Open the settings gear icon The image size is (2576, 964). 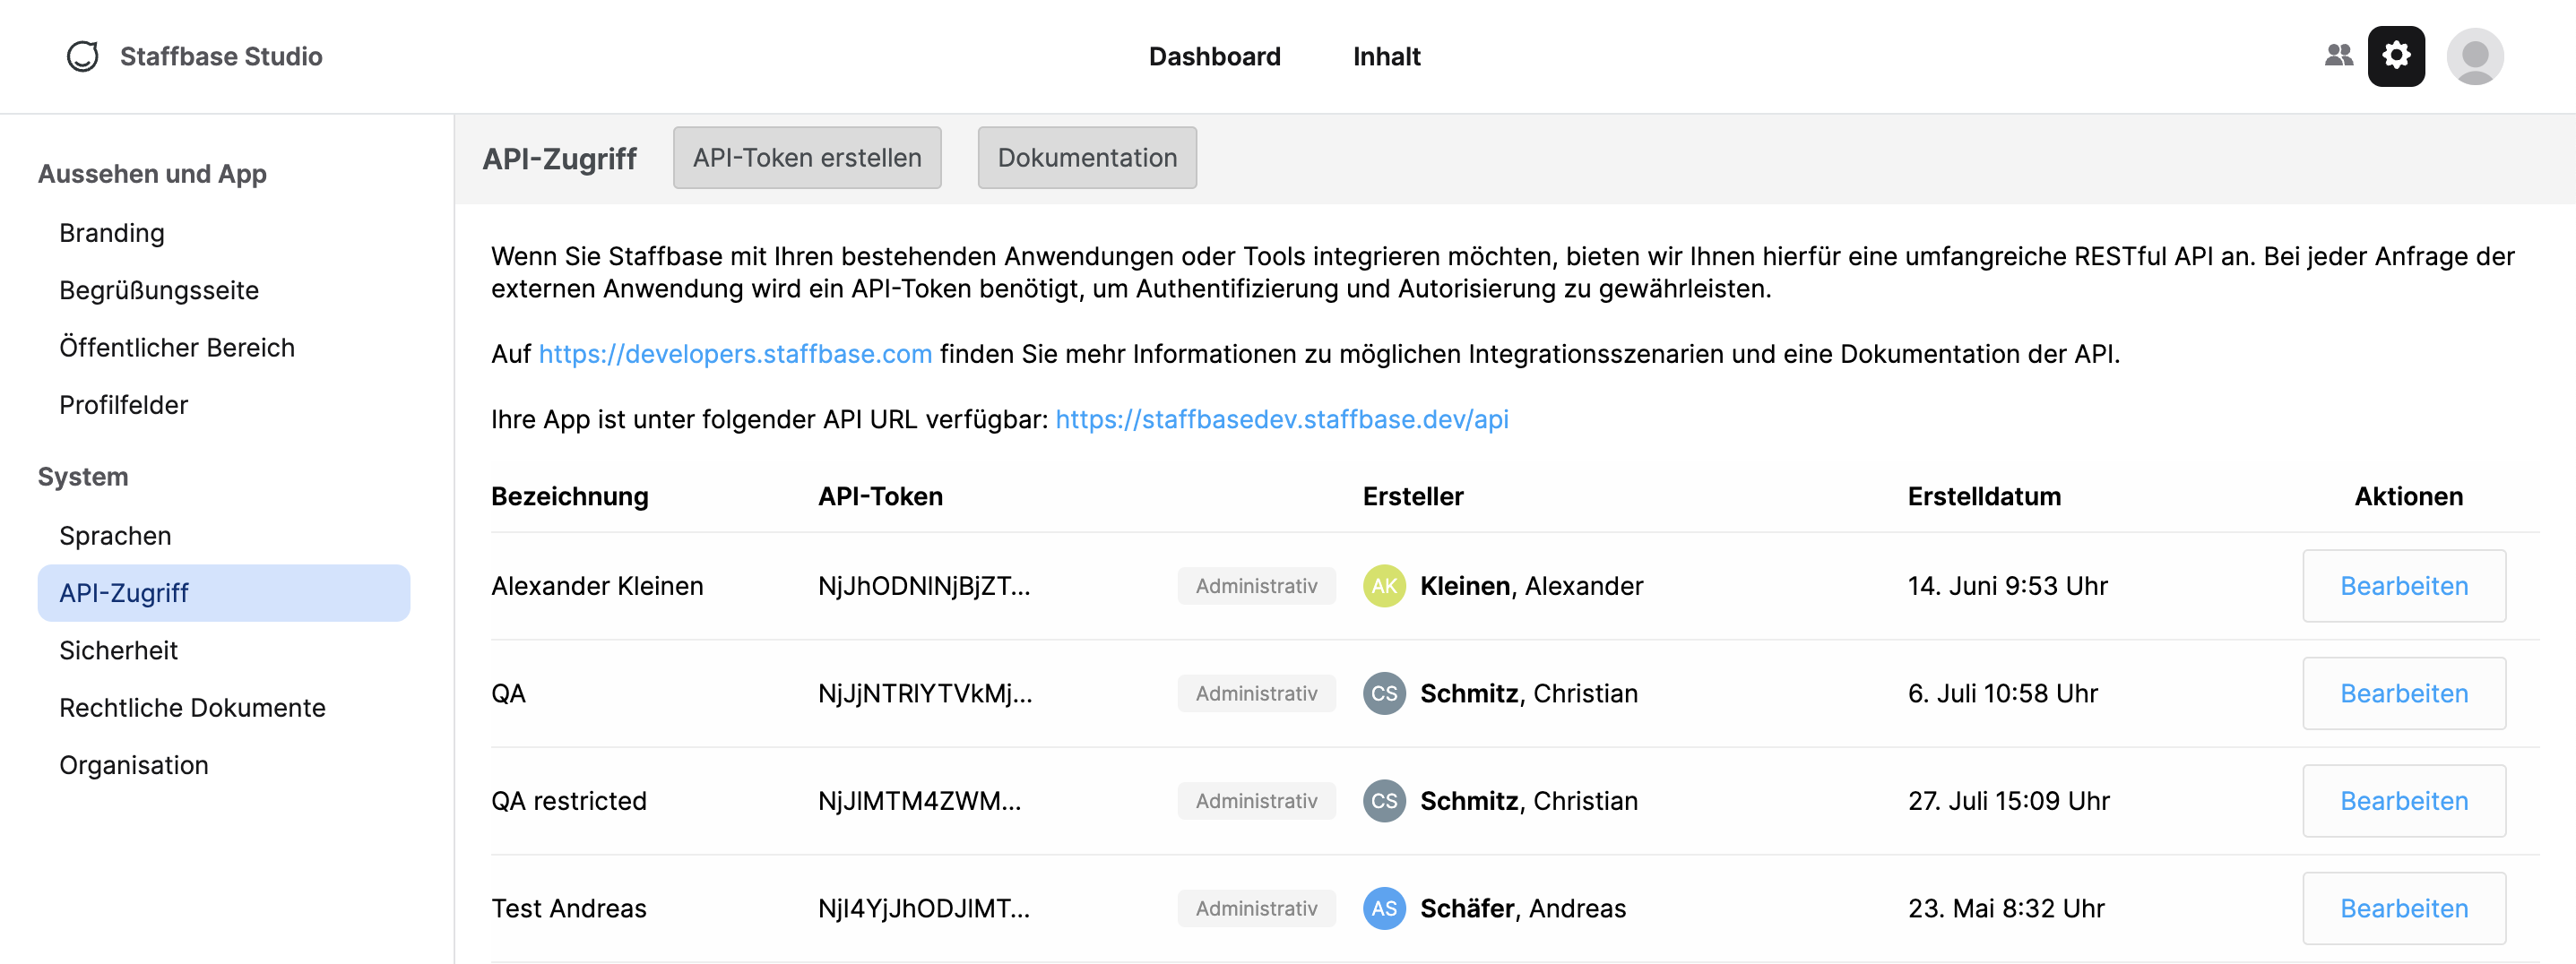(x=2396, y=56)
